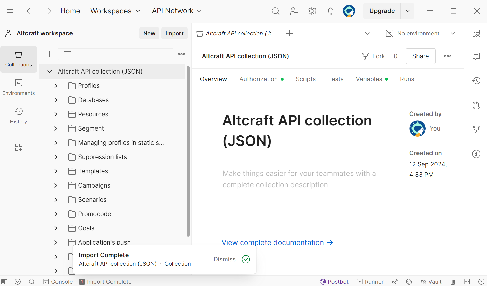Open Environments in the sidebar
The height and width of the screenshot is (286, 487).
click(19, 87)
